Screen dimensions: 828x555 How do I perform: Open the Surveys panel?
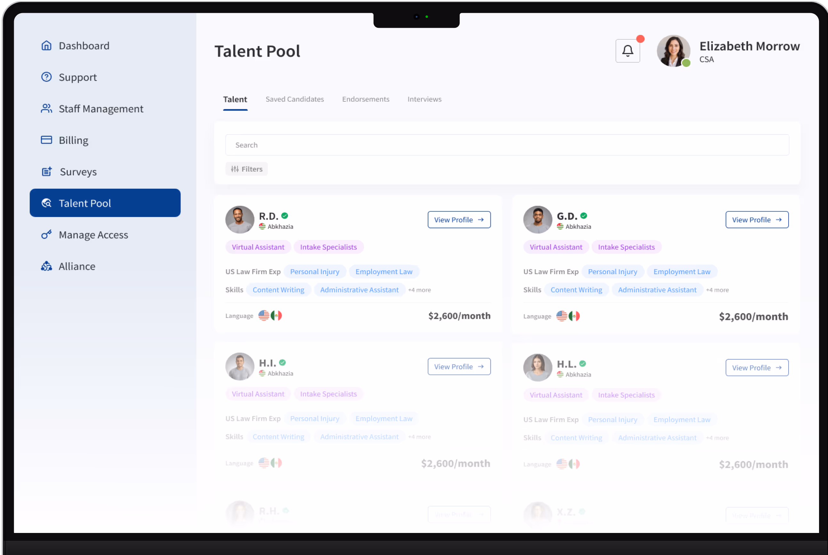point(78,172)
